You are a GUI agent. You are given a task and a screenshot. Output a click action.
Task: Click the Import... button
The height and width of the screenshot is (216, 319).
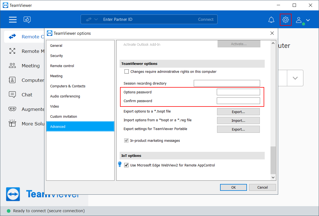238,120
